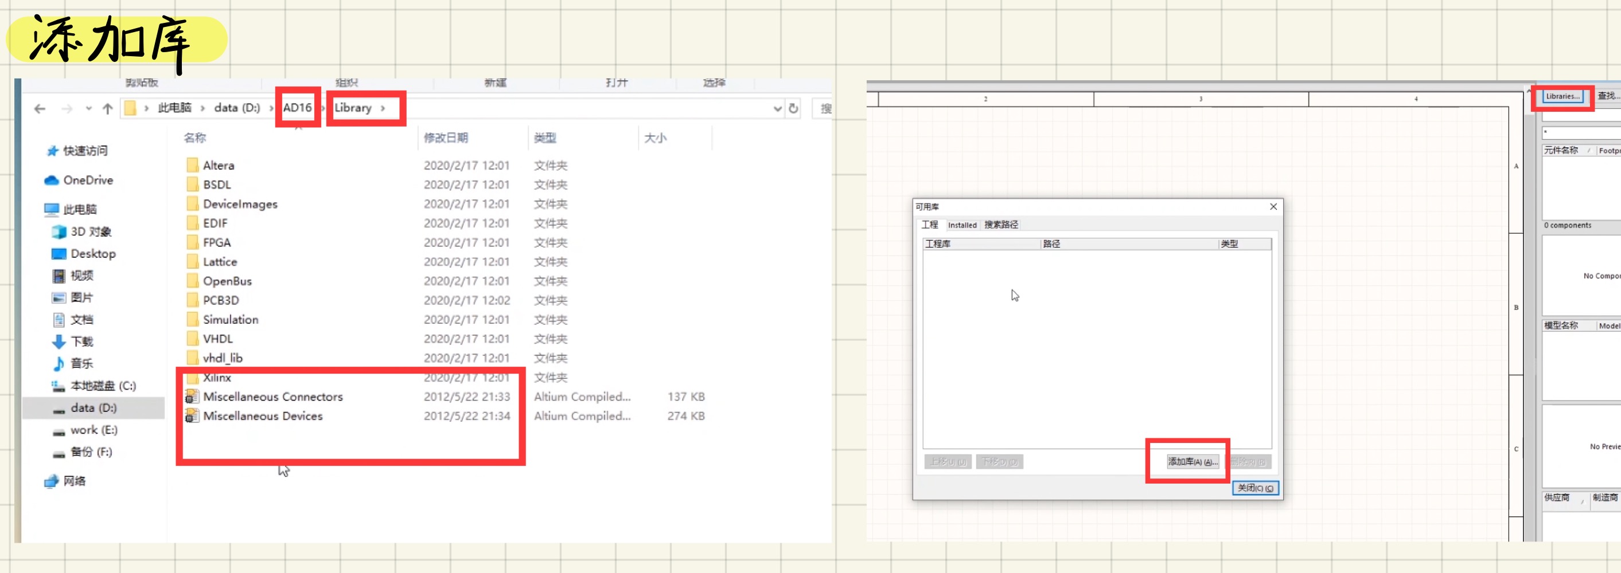Viewport: 1621px width, 573px height.
Task: Open the PCB3D folder
Action: [x=221, y=300]
